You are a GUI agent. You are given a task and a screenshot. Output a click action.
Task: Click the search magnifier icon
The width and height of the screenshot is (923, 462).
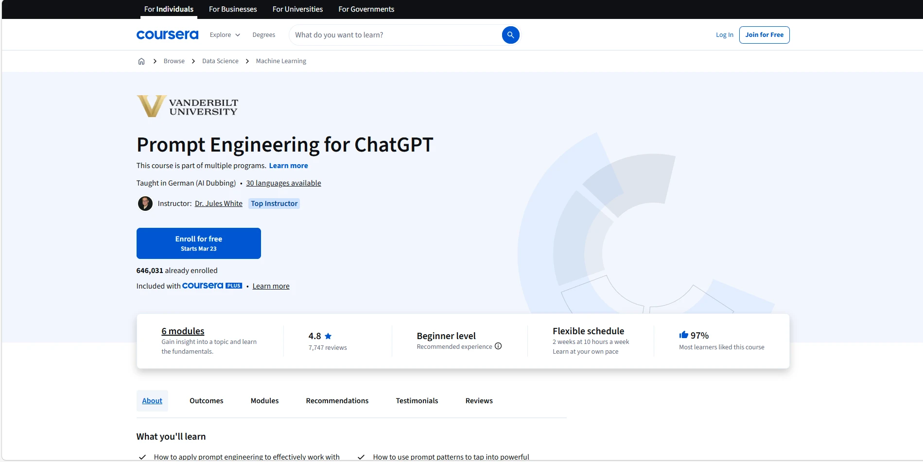point(510,34)
